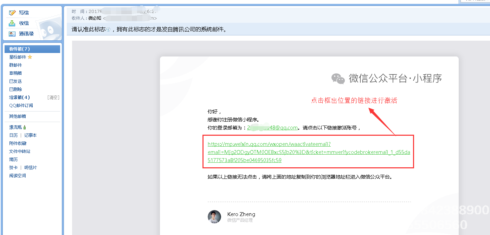
Task: Click the contacts (通讯录) card icon
Action: 12,34
